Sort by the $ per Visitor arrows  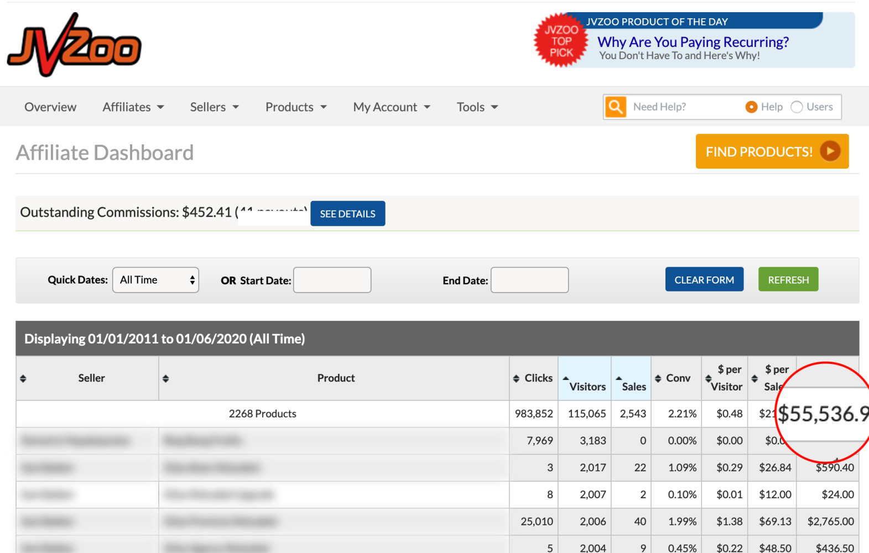coord(708,378)
